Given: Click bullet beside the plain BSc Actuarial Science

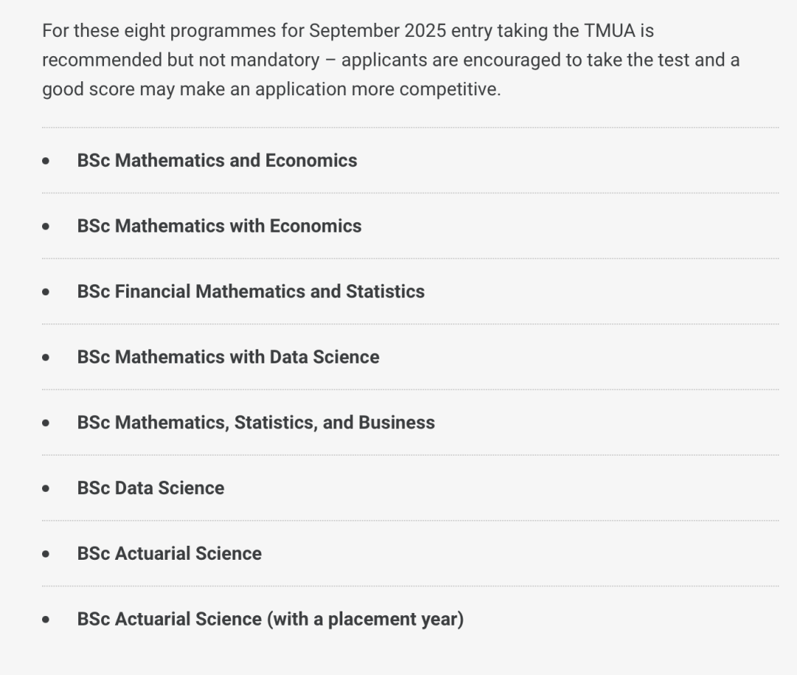Looking at the screenshot, I should 46,554.
